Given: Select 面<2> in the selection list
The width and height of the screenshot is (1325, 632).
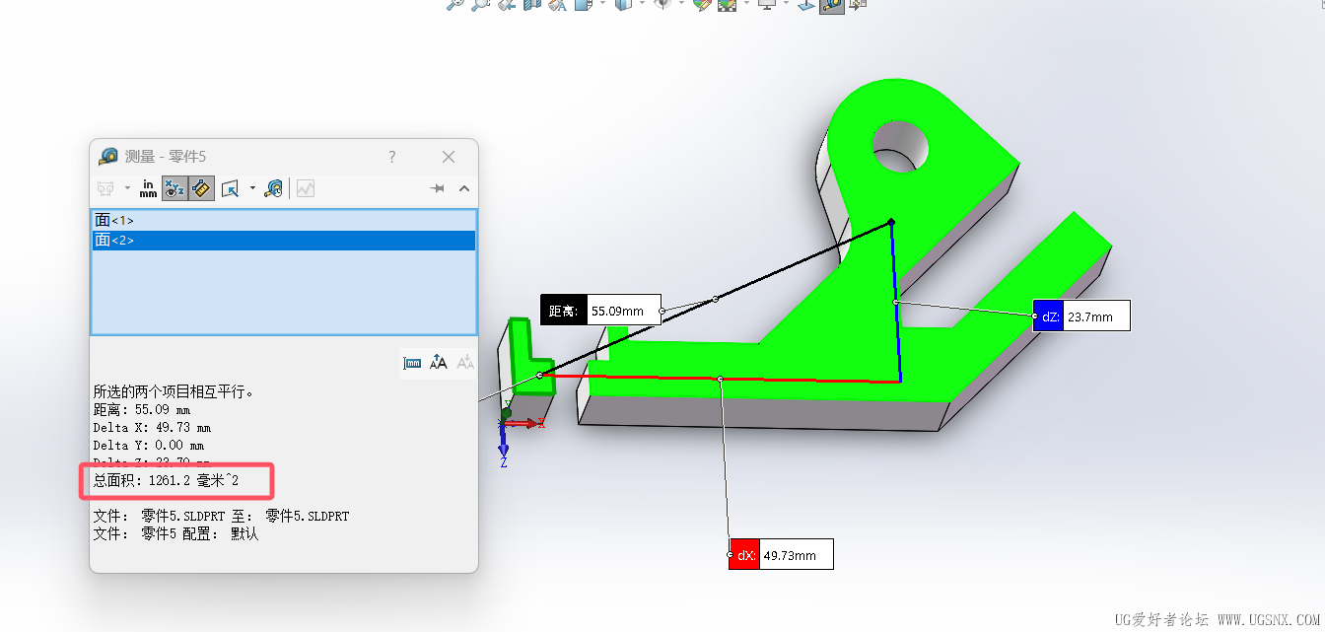Looking at the screenshot, I should point(284,240).
